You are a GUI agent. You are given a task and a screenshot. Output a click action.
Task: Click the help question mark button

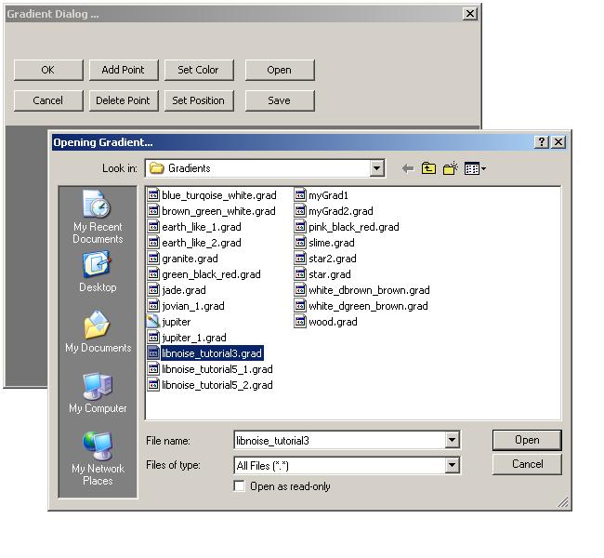[542, 142]
